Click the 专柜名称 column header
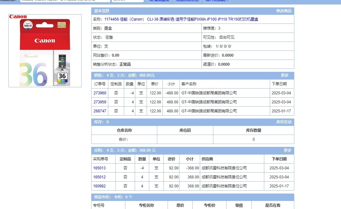 pyautogui.click(x=146, y=205)
